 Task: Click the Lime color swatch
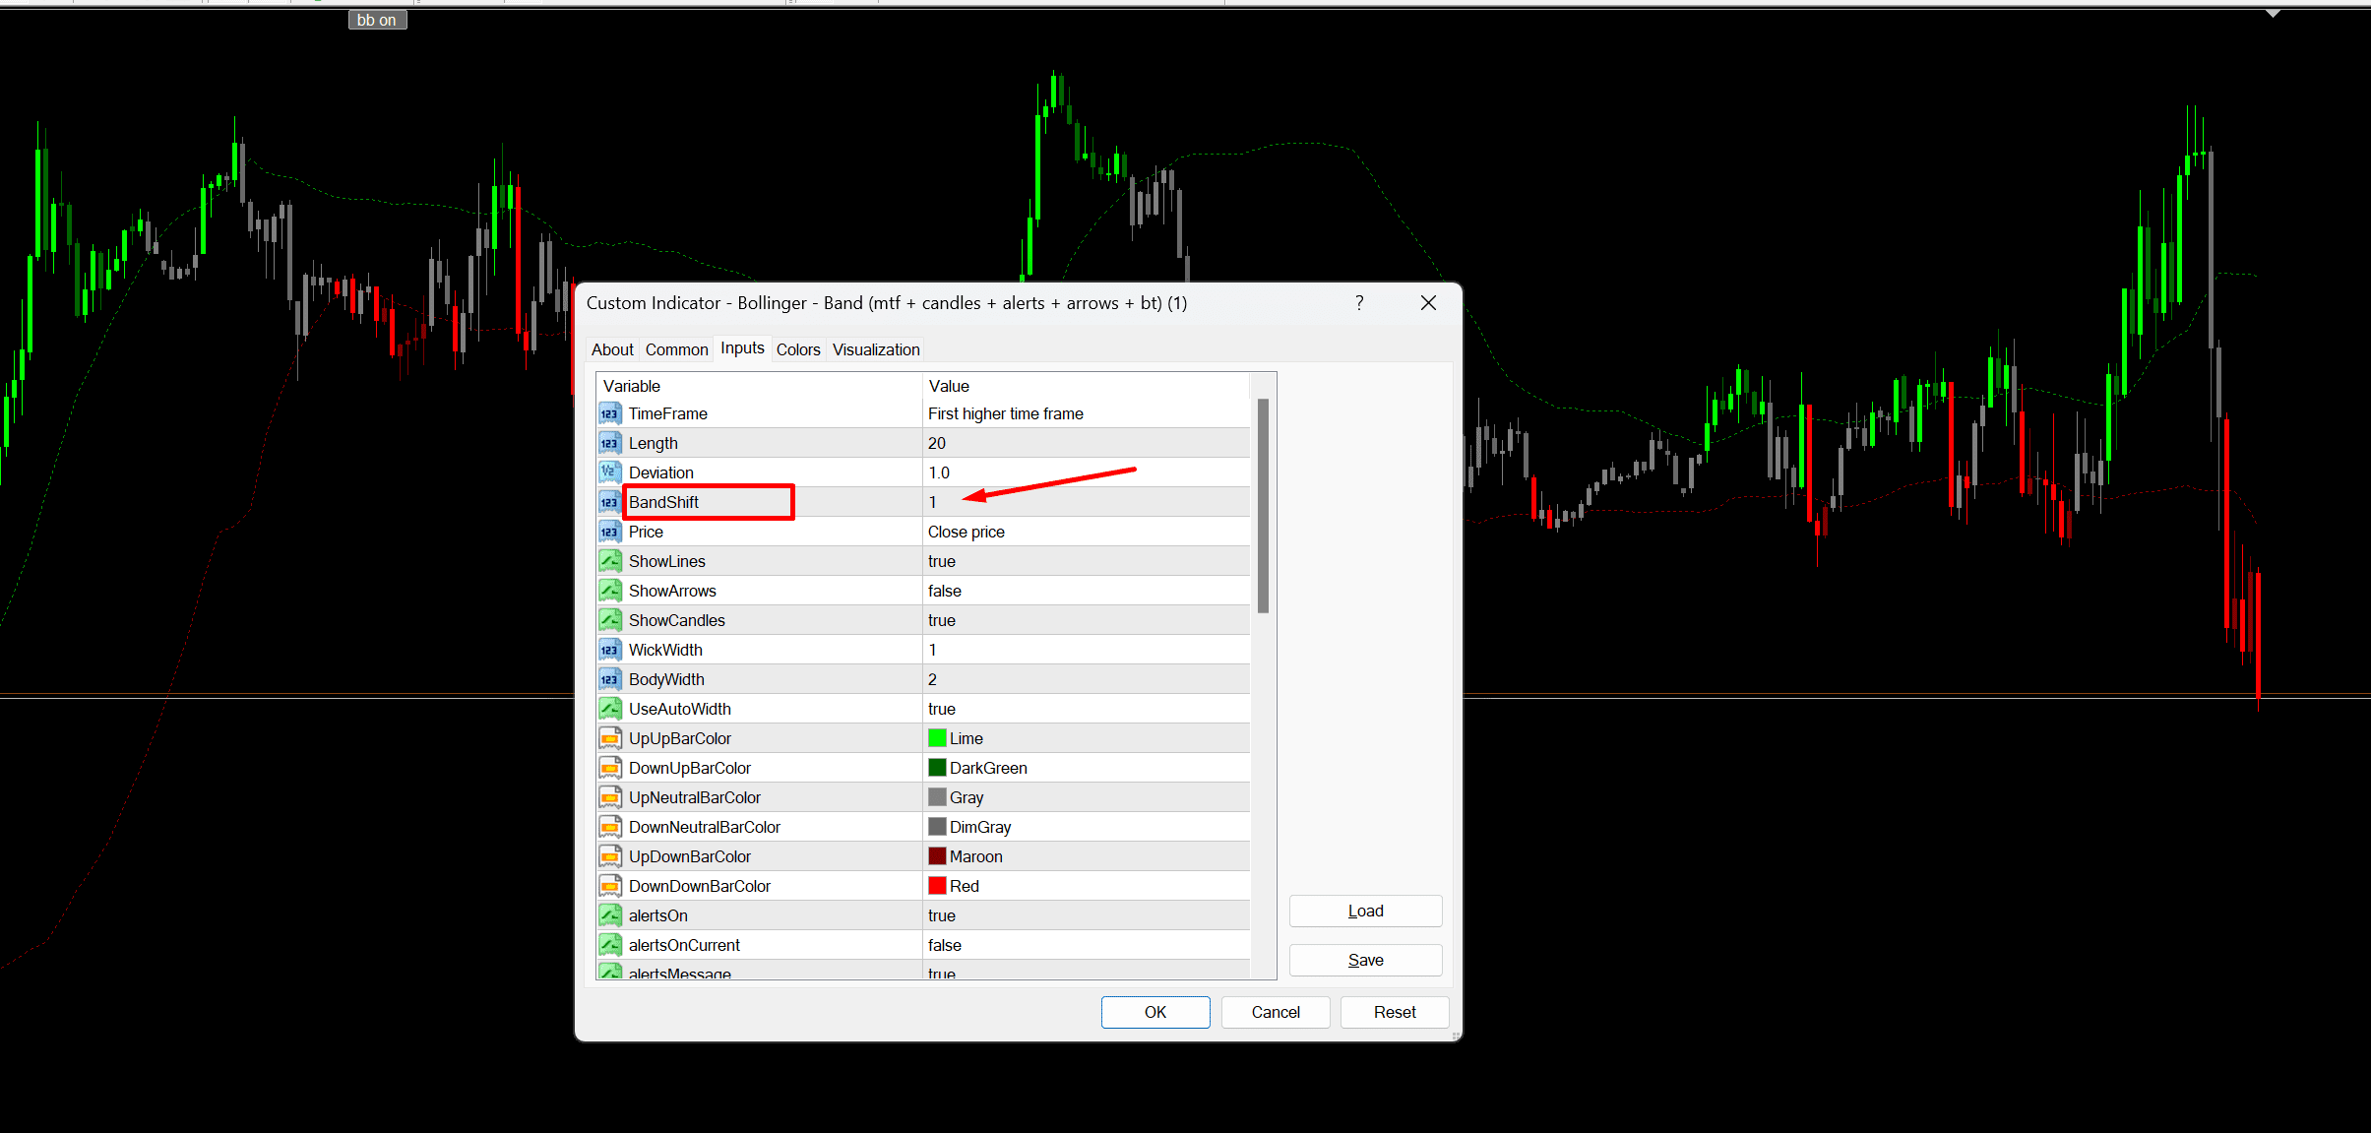pyautogui.click(x=937, y=738)
